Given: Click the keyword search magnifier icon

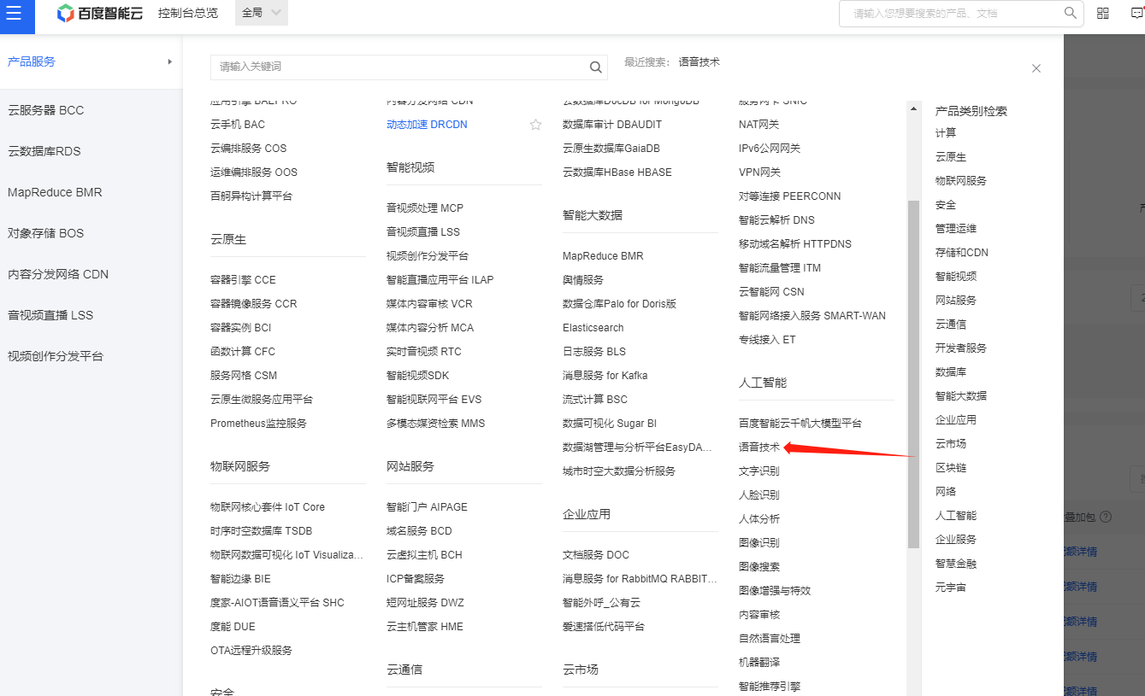Looking at the screenshot, I should tap(596, 67).
